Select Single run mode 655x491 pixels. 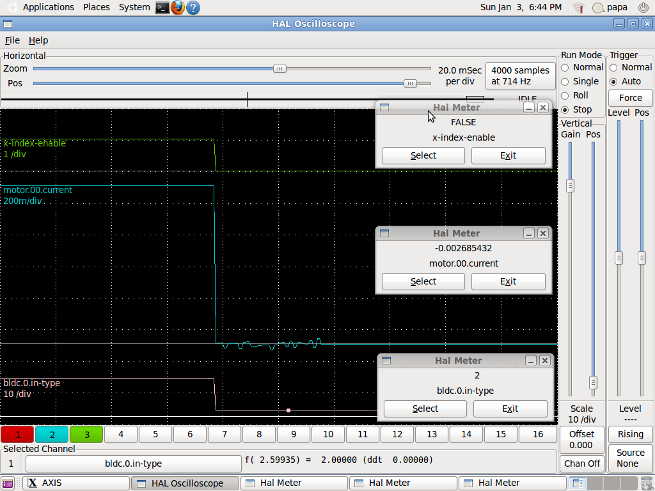565,82
